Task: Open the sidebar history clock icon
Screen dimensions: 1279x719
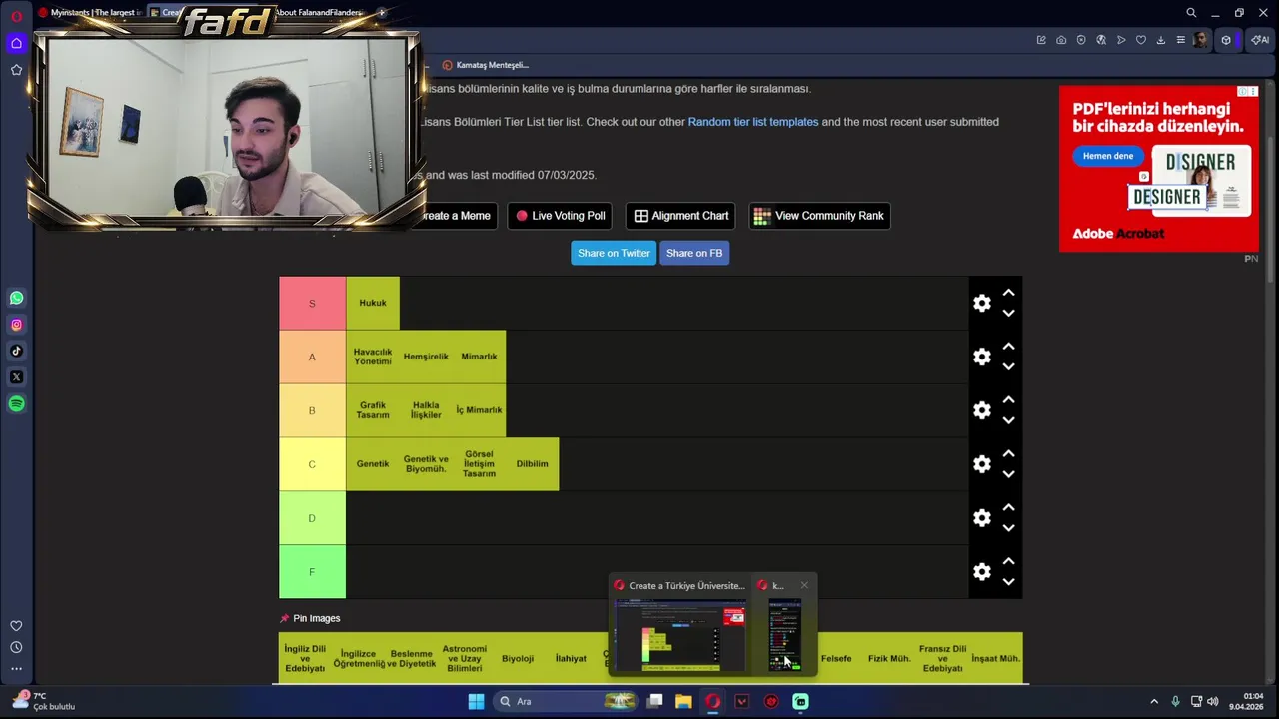Action: pos(16,647)
